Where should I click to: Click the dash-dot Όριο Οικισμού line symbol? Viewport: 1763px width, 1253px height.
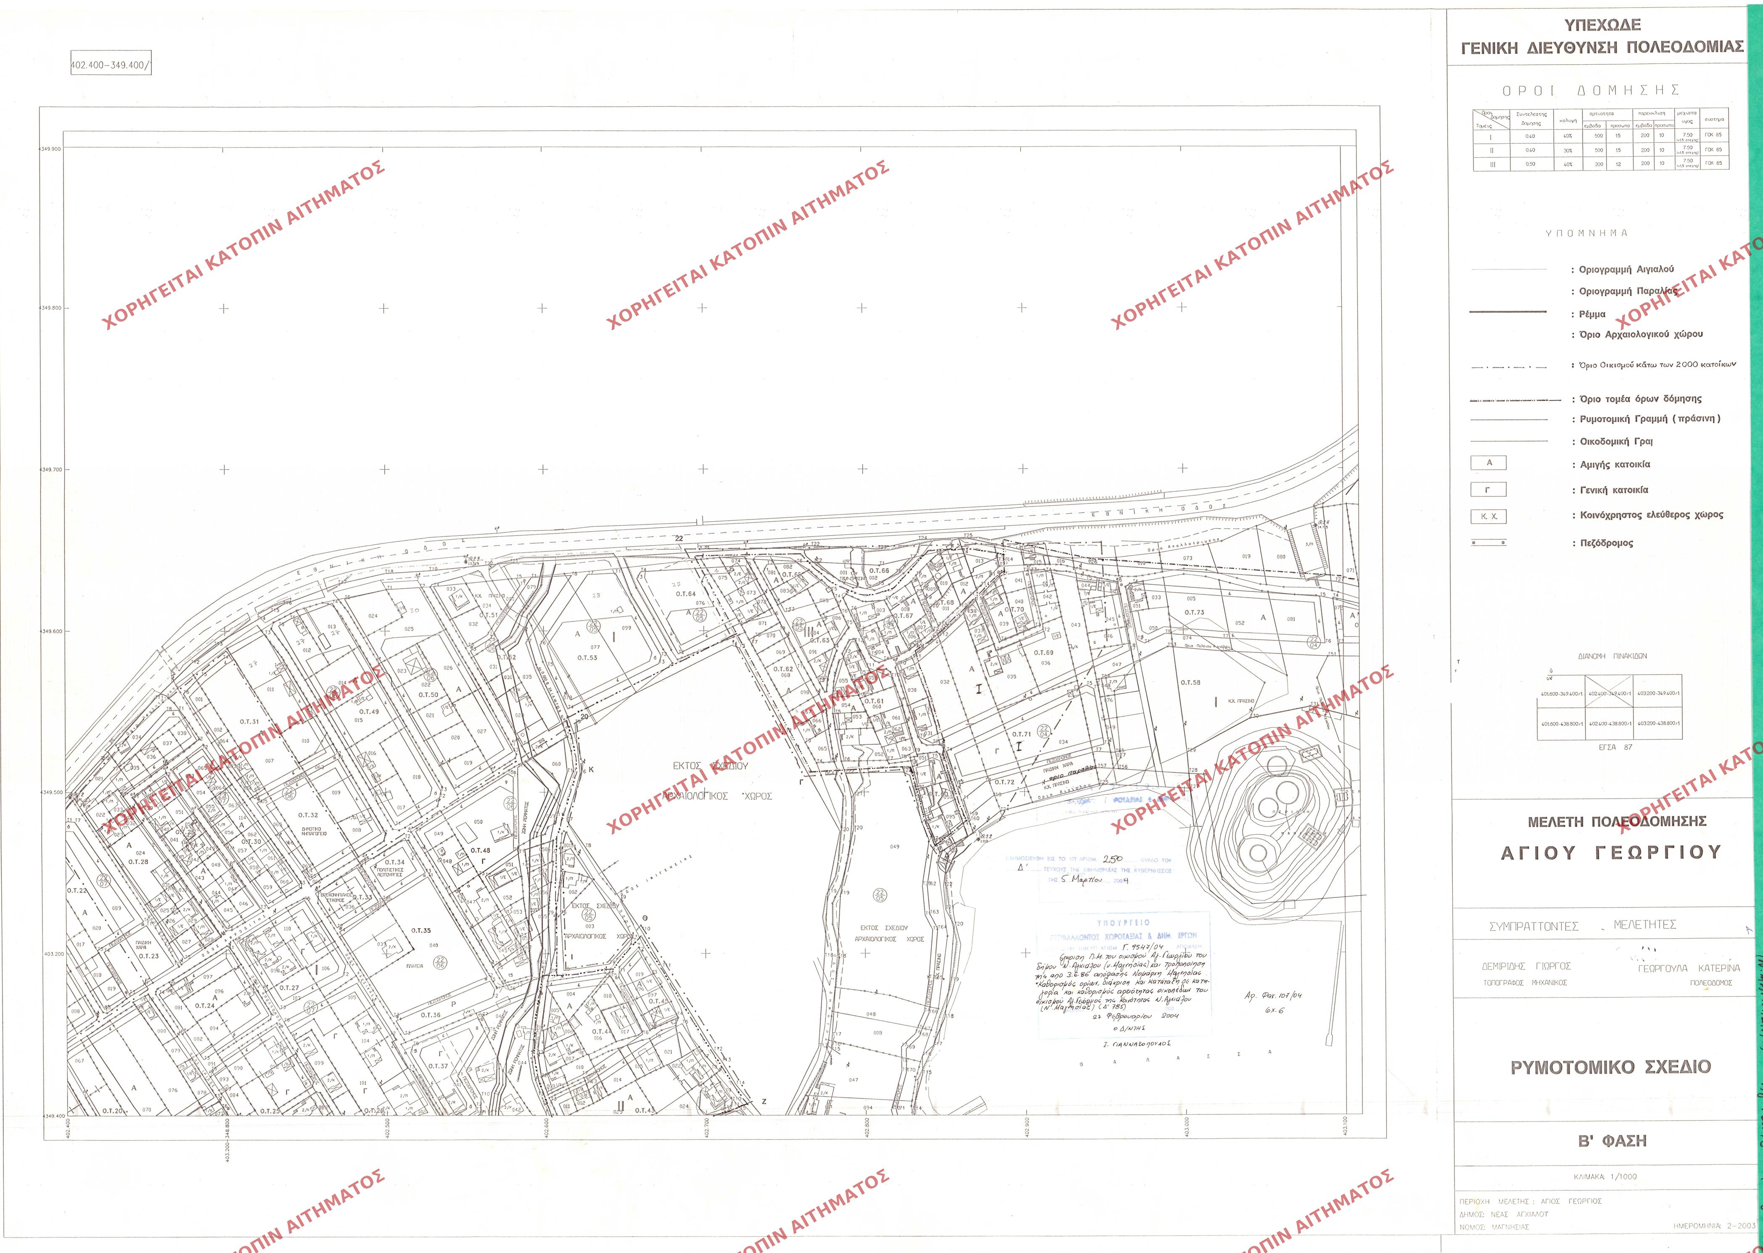click(x=1509, y=367)
